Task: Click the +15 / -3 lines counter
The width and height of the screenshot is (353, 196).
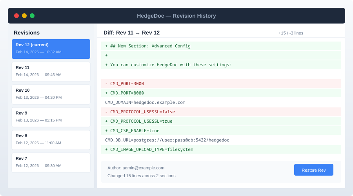Action: pyautogui.click(x=291, y=33)
